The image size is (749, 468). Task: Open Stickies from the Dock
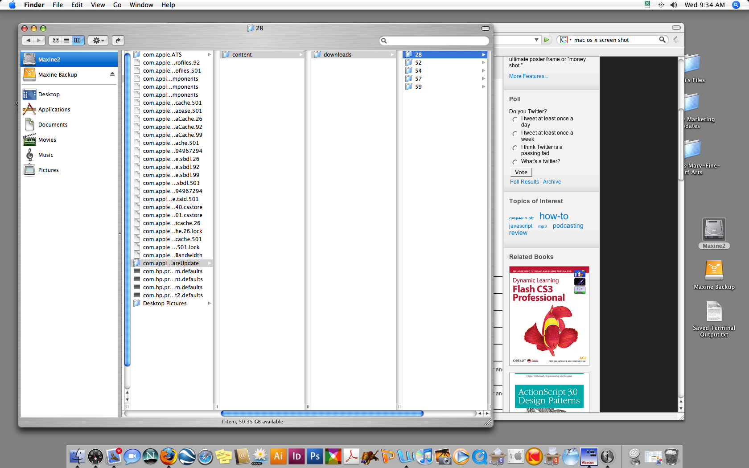coord(223,456)
